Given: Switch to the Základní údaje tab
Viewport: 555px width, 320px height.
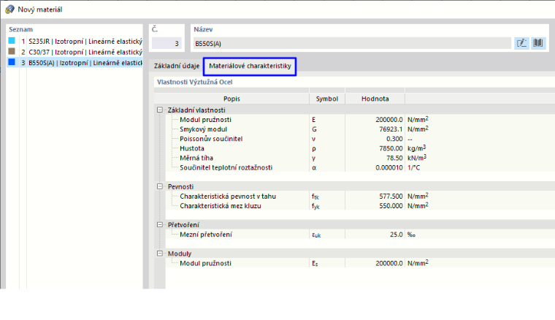Looking at the screenshot, I should point(176,66).
